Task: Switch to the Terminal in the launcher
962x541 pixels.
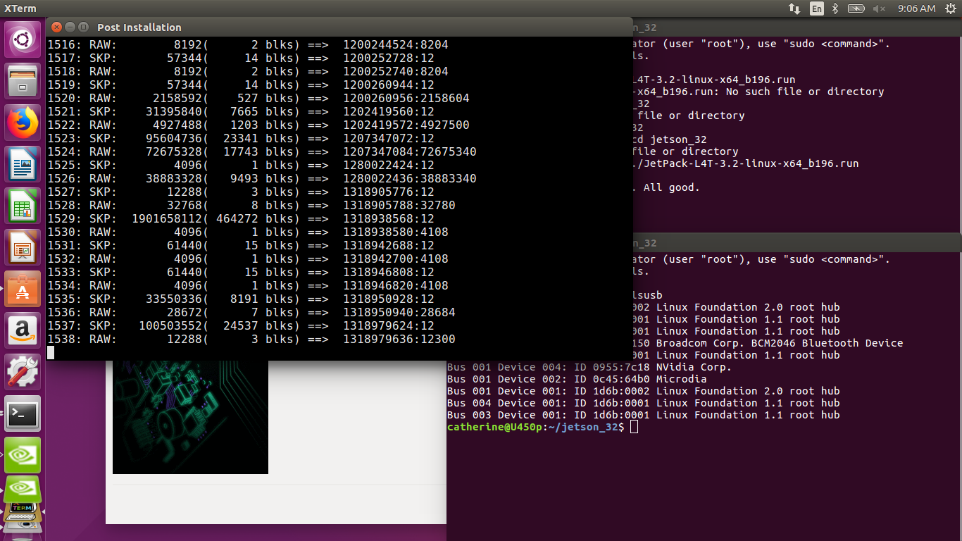Action: pos(23,413)
